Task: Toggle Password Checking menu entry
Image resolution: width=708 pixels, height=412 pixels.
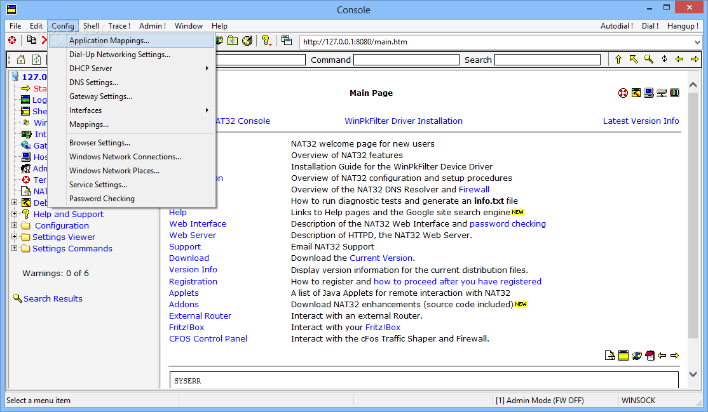Action: [132, 199]
